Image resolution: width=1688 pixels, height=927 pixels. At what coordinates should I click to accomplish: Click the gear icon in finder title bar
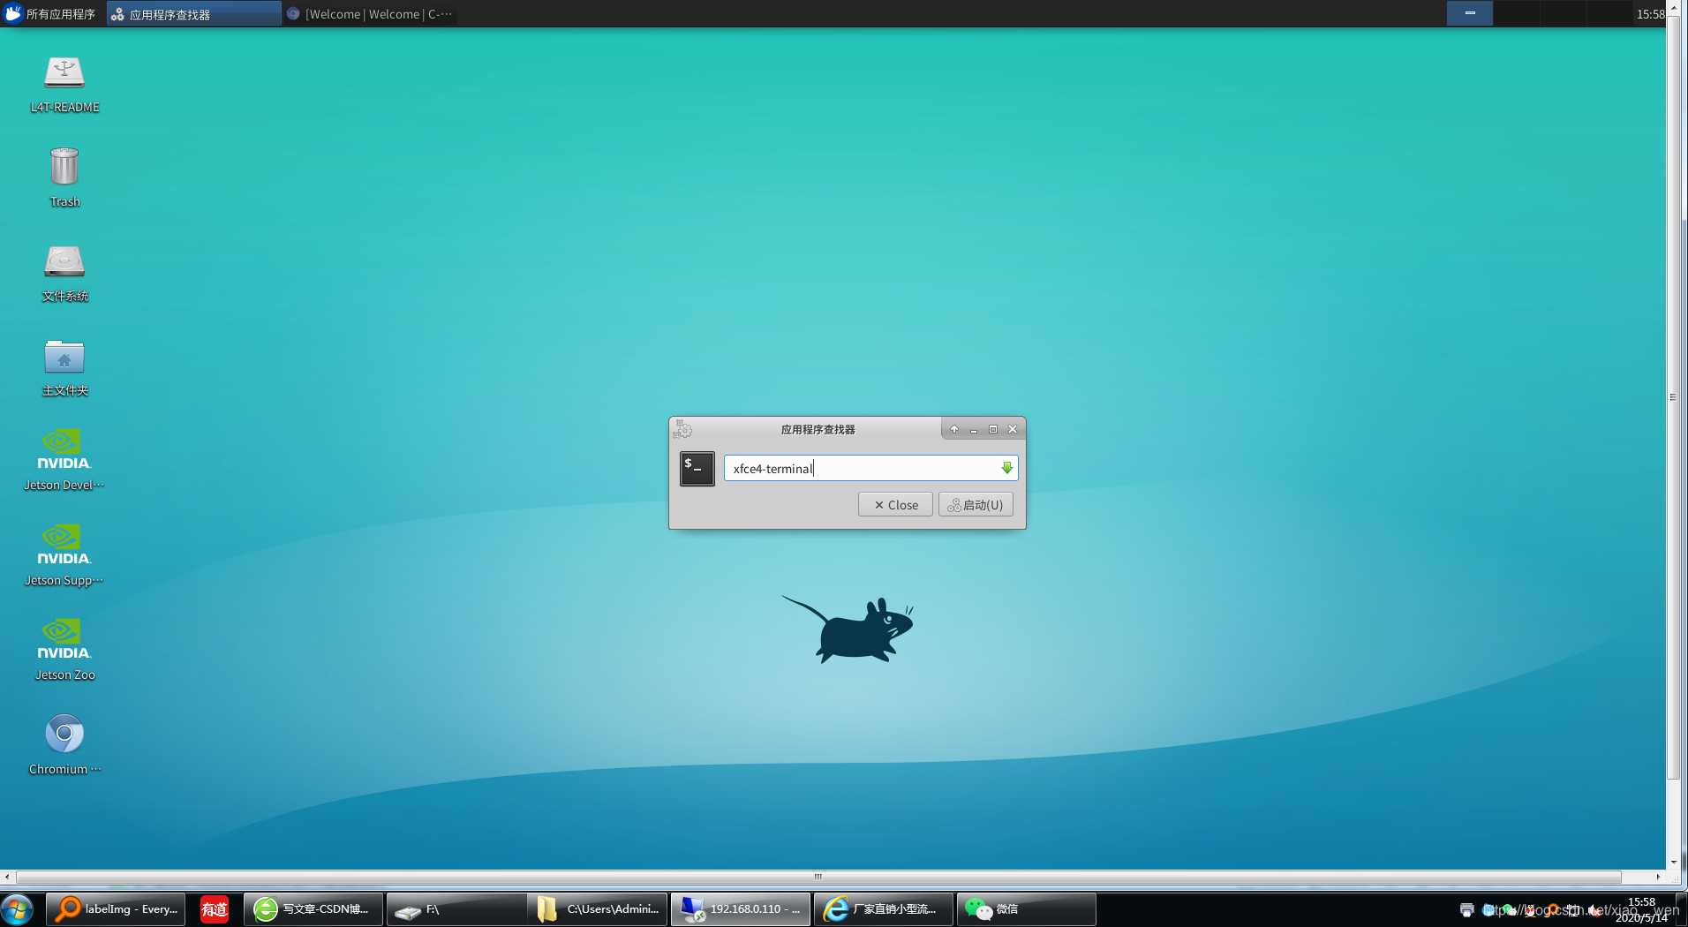[x=682, y=429]
